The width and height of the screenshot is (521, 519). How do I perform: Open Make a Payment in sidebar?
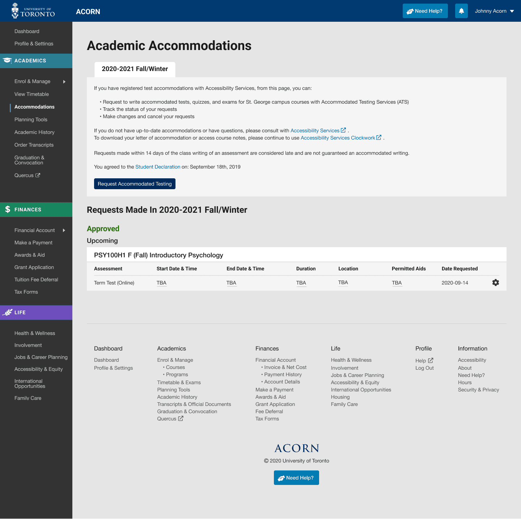33,243
